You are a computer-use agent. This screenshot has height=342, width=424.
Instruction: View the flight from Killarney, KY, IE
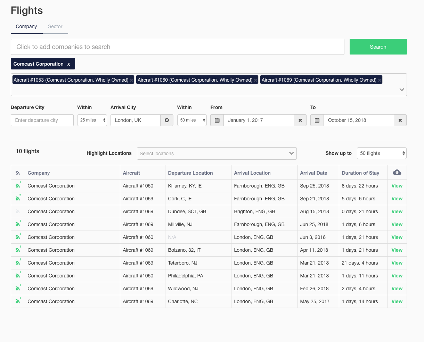click(x=397, y=186)
